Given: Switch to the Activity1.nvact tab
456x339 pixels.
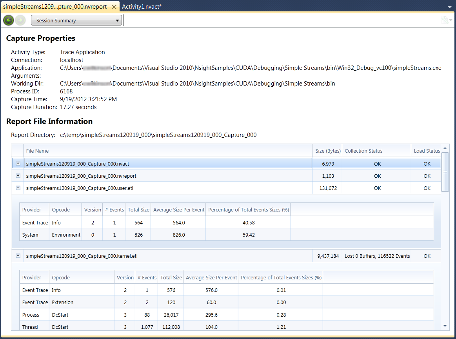Looking at the screenshot, I should click(142, 7).
